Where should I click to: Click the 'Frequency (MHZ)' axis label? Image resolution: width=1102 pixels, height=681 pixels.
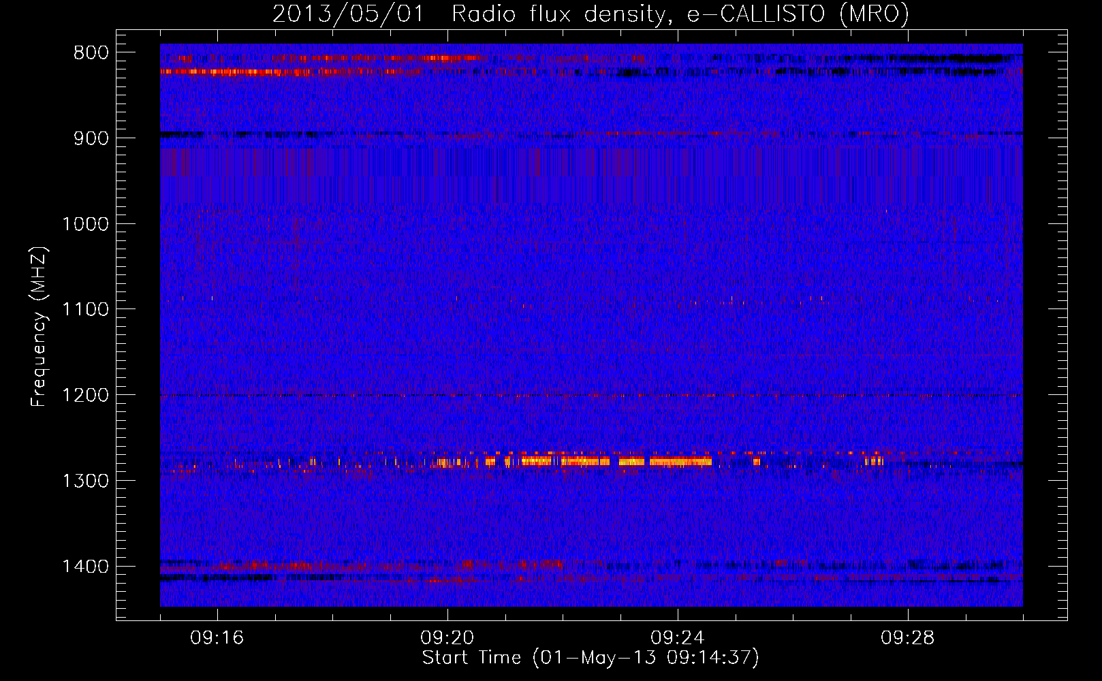[40, 327]
